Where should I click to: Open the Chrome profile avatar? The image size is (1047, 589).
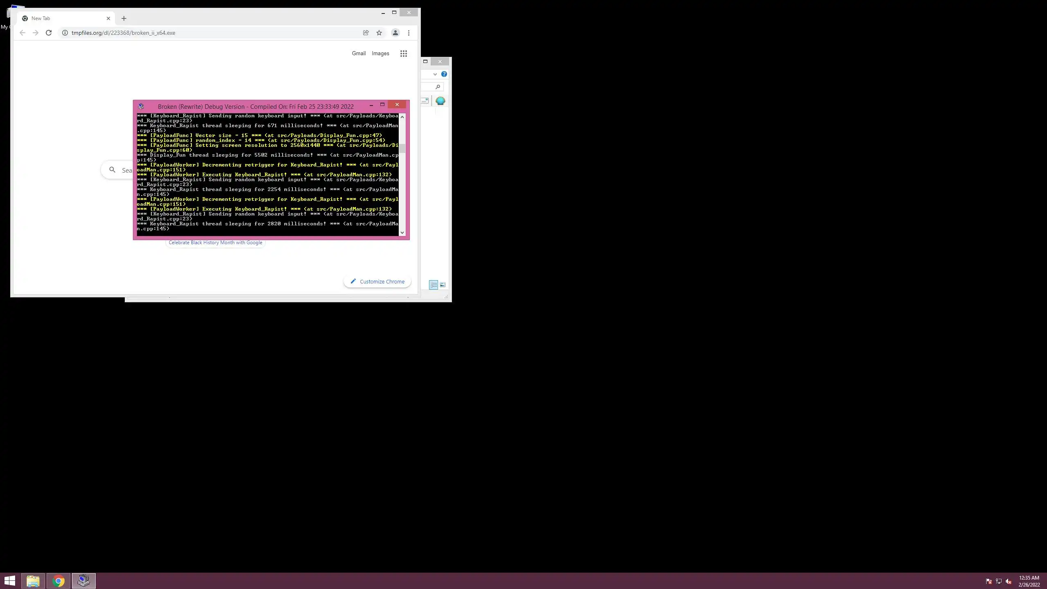(395, 33)
